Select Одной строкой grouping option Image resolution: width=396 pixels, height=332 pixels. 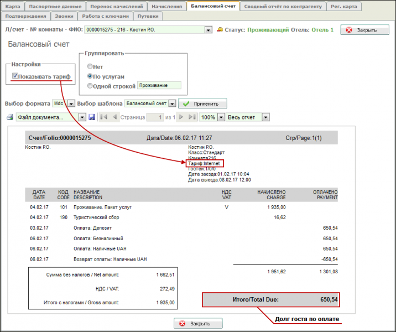coord(90,86)
